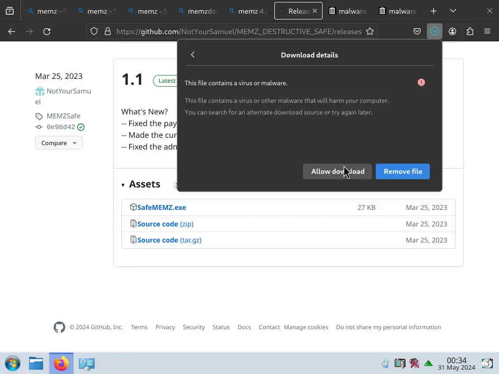
Task: Click the show desktop icon beside the clock
Action: pos(487,363)
